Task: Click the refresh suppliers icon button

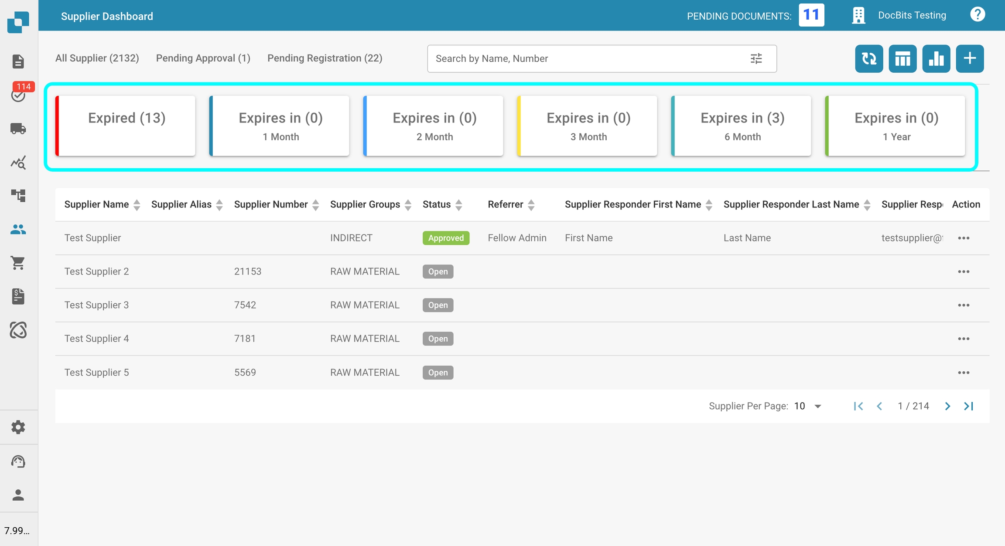Action: (x=868, y=58)
